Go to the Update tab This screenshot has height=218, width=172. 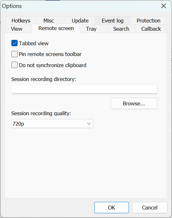80,21
